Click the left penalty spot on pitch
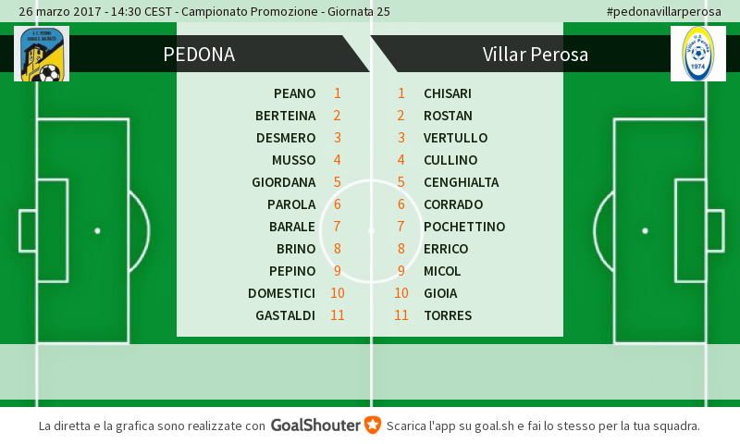 click(97, 230)
